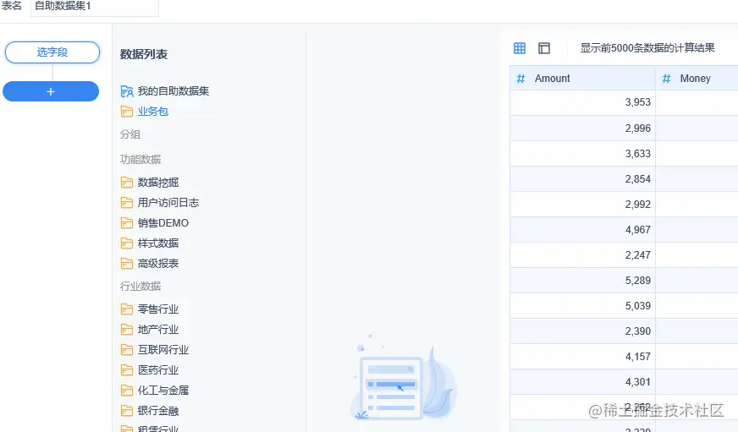This screenshot has width=738, height=432.
Task: Select the Amount cell 5,039
Action: pos(582,305)
